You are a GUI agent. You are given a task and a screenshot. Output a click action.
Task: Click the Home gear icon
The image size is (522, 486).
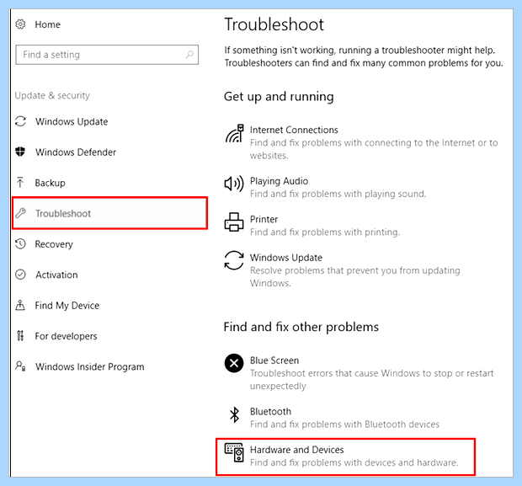pyautogui.click(x=20, y=24)
